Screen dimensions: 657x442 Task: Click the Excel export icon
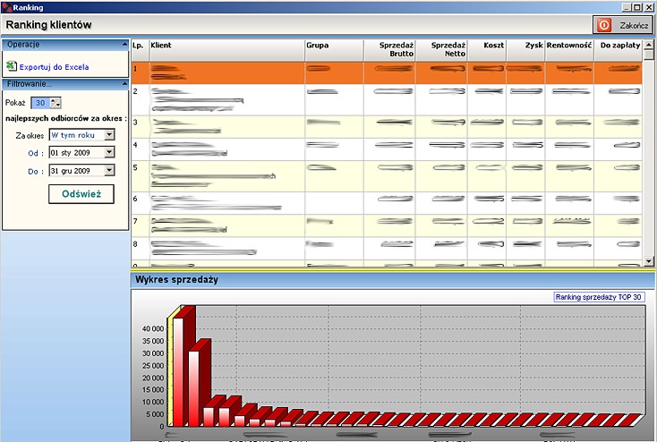(12, 66)
